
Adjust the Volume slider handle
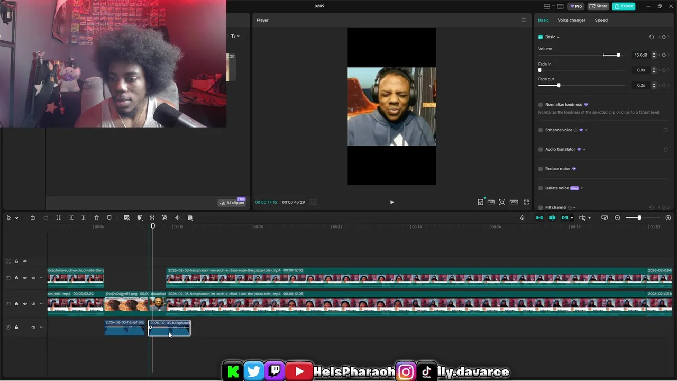coord(618,55)
